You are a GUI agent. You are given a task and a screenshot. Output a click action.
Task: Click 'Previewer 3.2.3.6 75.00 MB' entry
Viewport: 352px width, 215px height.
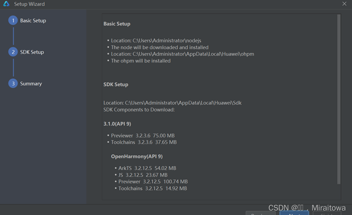[143, 135]
